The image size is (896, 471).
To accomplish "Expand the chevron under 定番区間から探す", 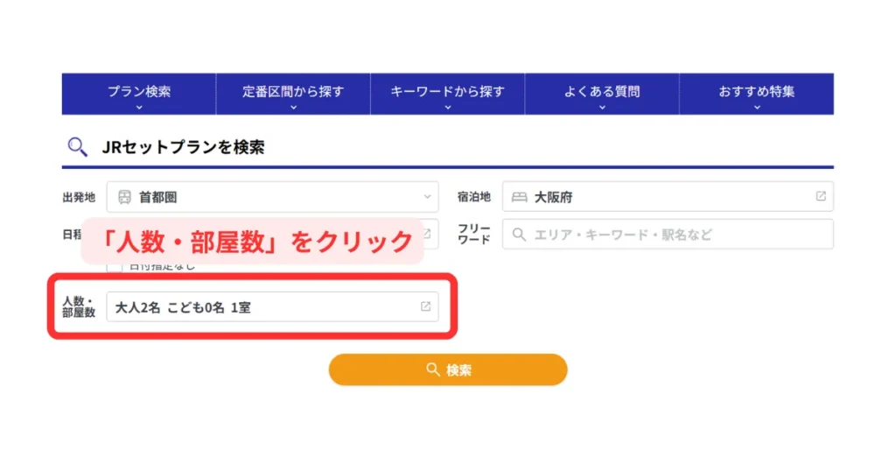I will 293,108.
